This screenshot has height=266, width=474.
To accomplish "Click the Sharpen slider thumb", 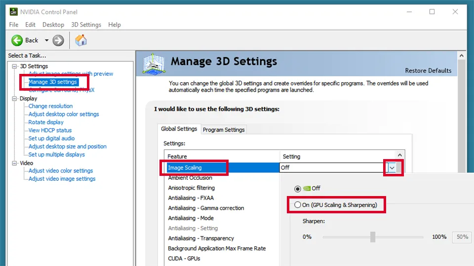I will coord(373,237).
